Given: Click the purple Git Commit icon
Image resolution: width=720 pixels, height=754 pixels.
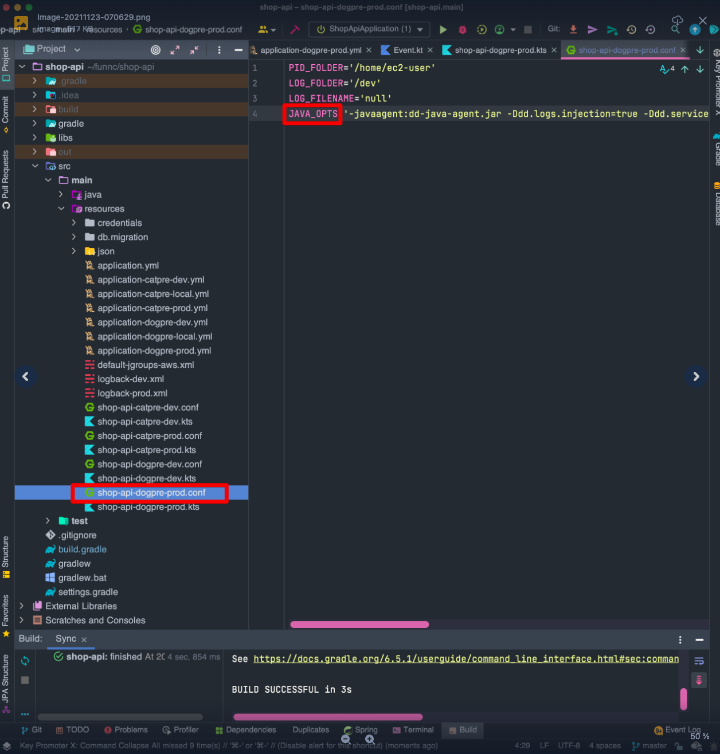Looking at the screenshot, I should tap(593, 29).
